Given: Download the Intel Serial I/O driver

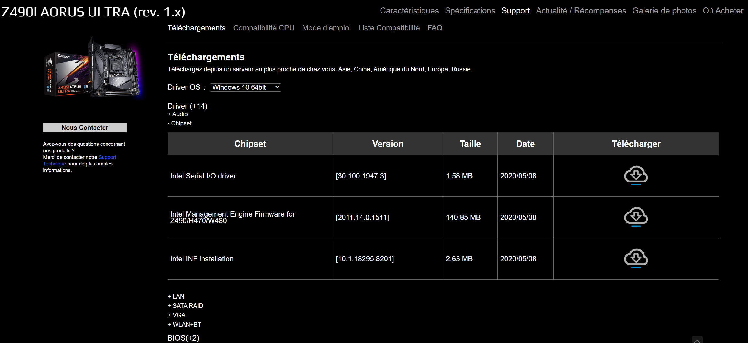Looking at the screenshot, I should coord(636,175).
